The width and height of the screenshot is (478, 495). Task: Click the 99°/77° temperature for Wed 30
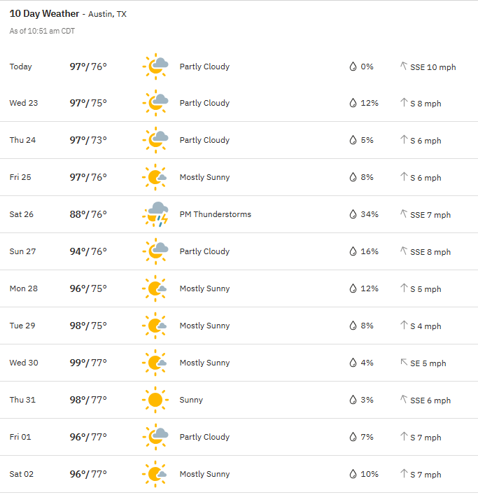click(88, 363)
